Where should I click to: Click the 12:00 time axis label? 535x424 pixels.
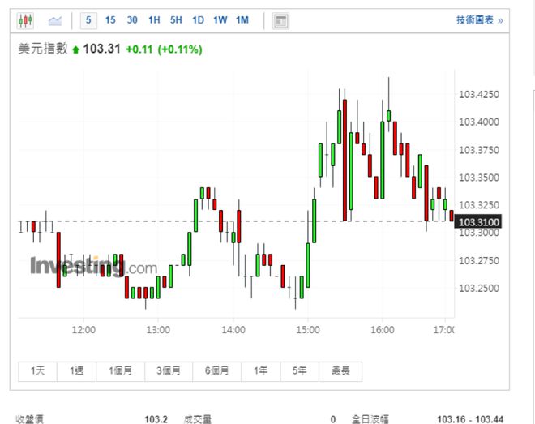(x=83, y=330)
